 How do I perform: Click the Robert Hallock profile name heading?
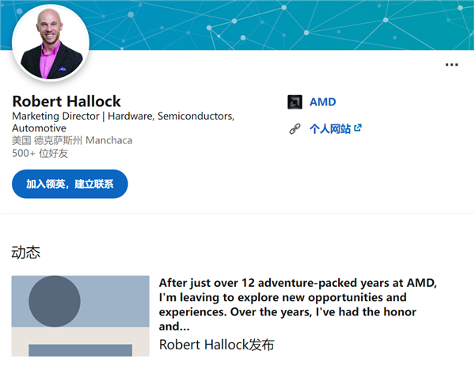click(66, 101)
